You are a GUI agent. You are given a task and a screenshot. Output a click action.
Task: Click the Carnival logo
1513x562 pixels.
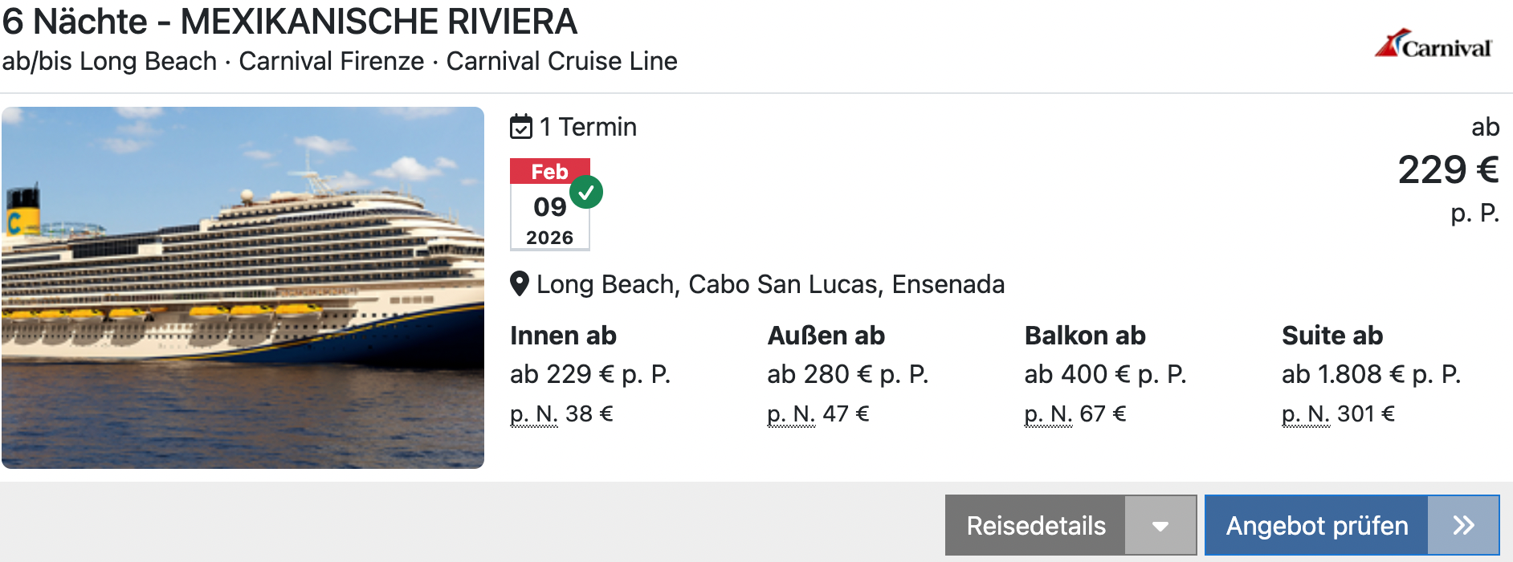coord(1433,45)
